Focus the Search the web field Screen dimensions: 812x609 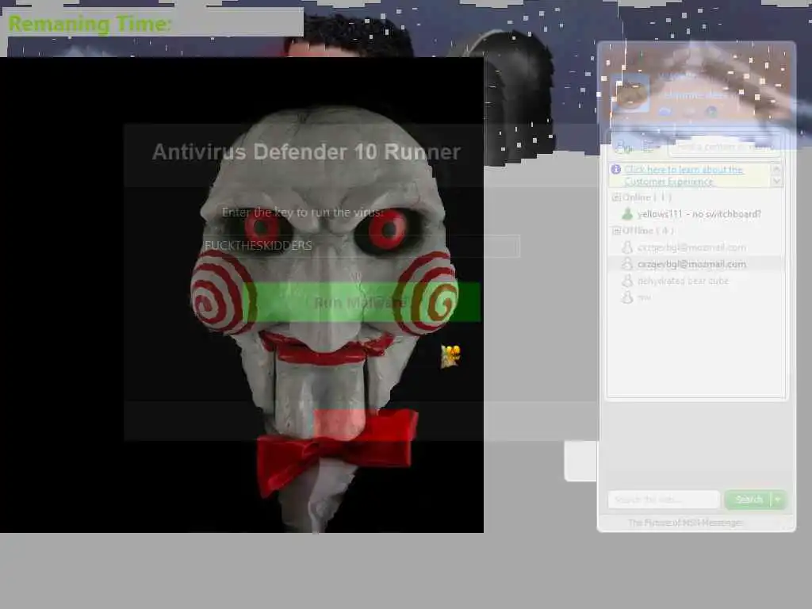(x=664, y=500)
